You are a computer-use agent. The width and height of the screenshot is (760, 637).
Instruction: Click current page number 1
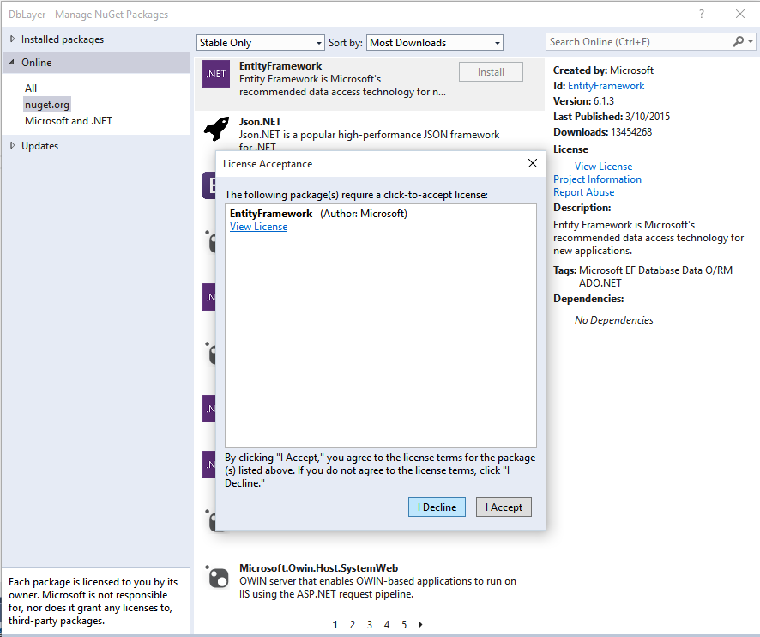tap(335, 625)
